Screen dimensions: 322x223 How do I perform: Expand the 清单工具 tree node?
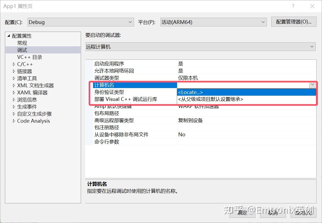pyautogui.click(x=14, y=78)
